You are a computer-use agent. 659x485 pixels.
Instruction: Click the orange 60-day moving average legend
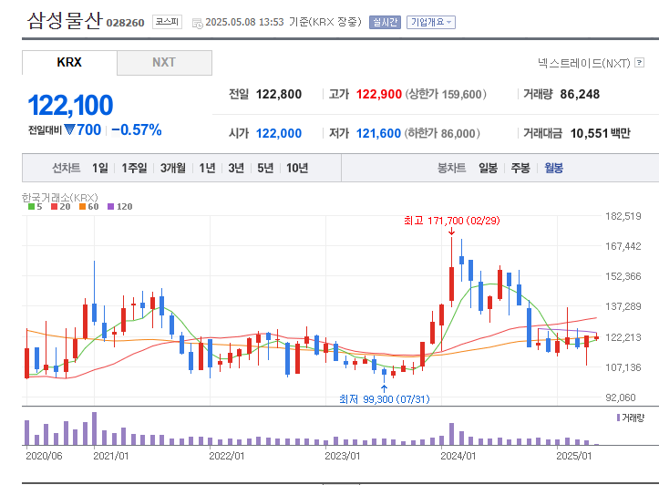(x=88, y=206)
